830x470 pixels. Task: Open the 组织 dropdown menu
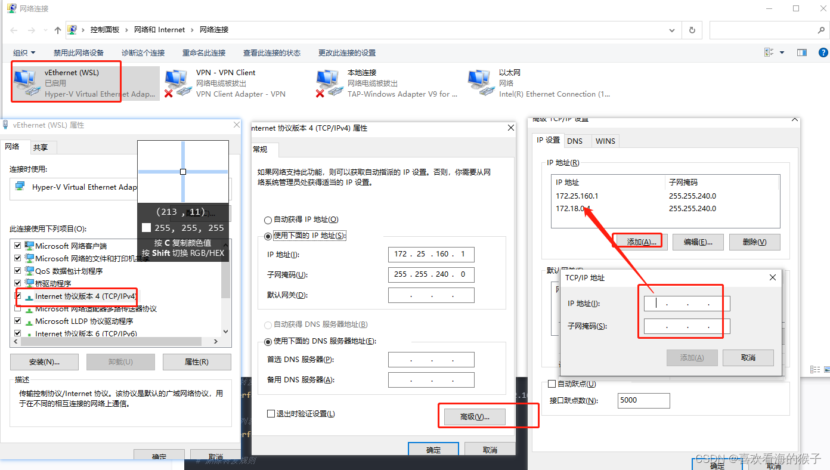pos(24,52)
